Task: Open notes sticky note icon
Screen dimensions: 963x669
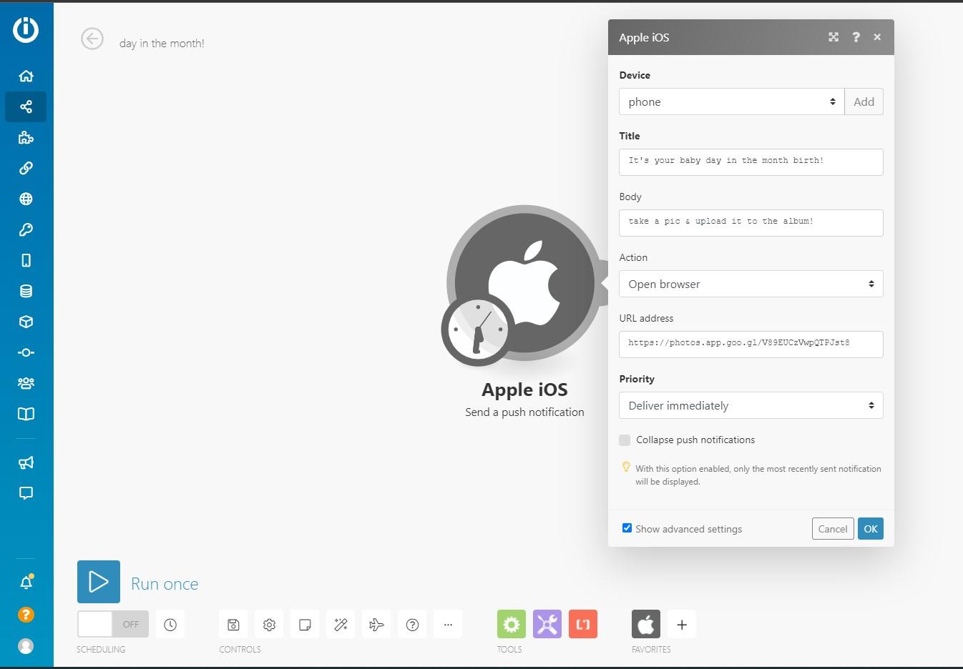Action: coord(305,625)
